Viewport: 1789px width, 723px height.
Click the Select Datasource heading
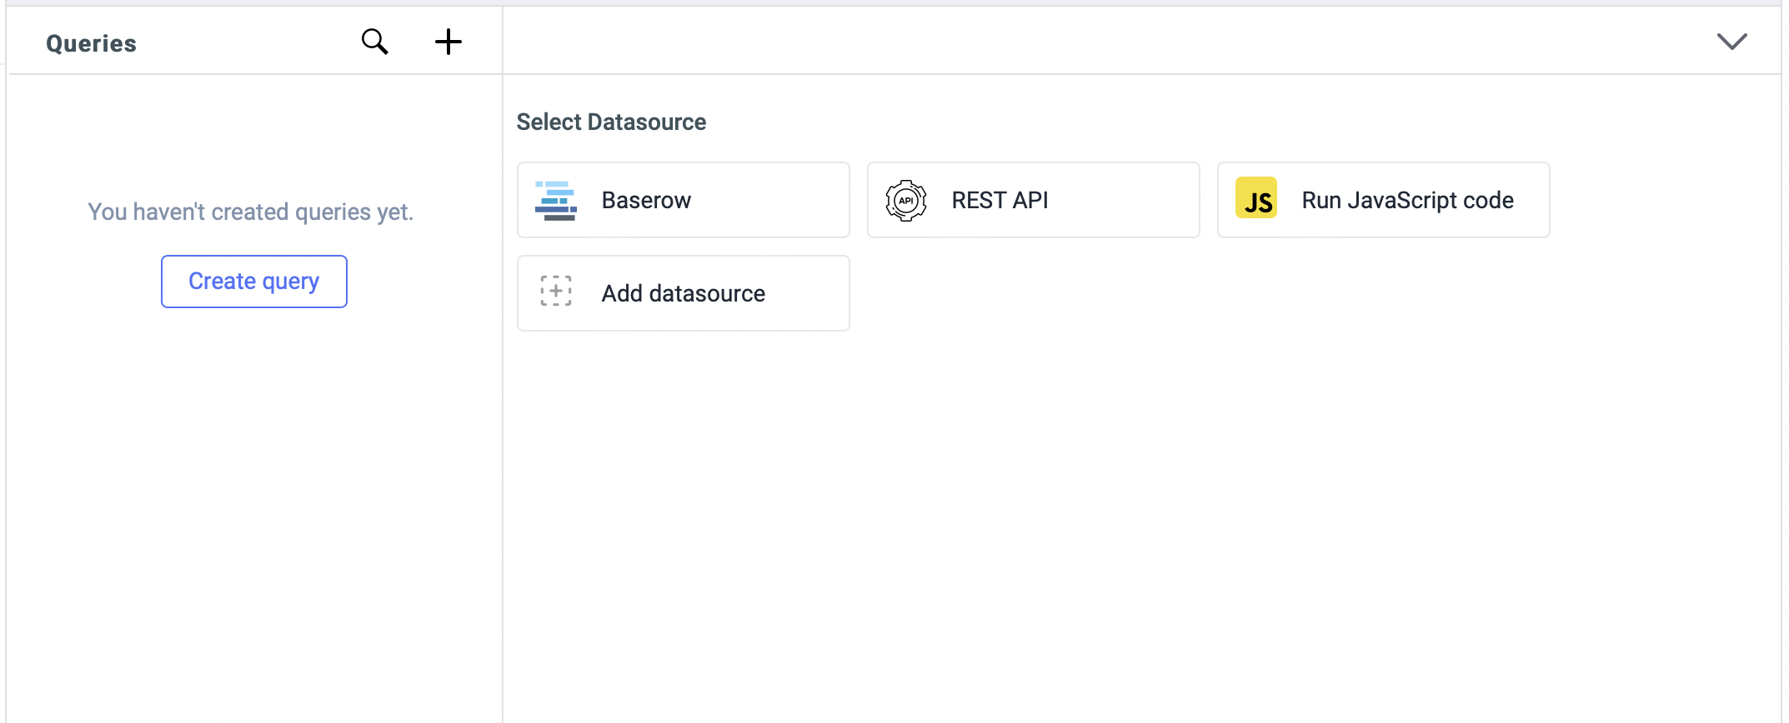coord(611,122)
